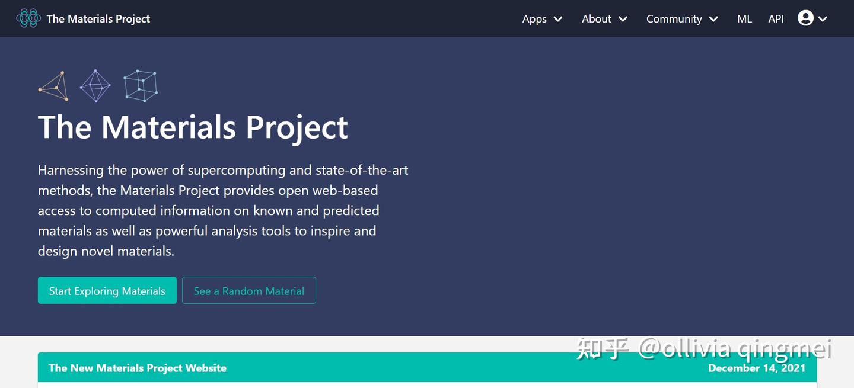The height and width of the screenshot is (388, 854).
Task: Click the Apps dropdown chevron arrow
Action: coord(559,19)
